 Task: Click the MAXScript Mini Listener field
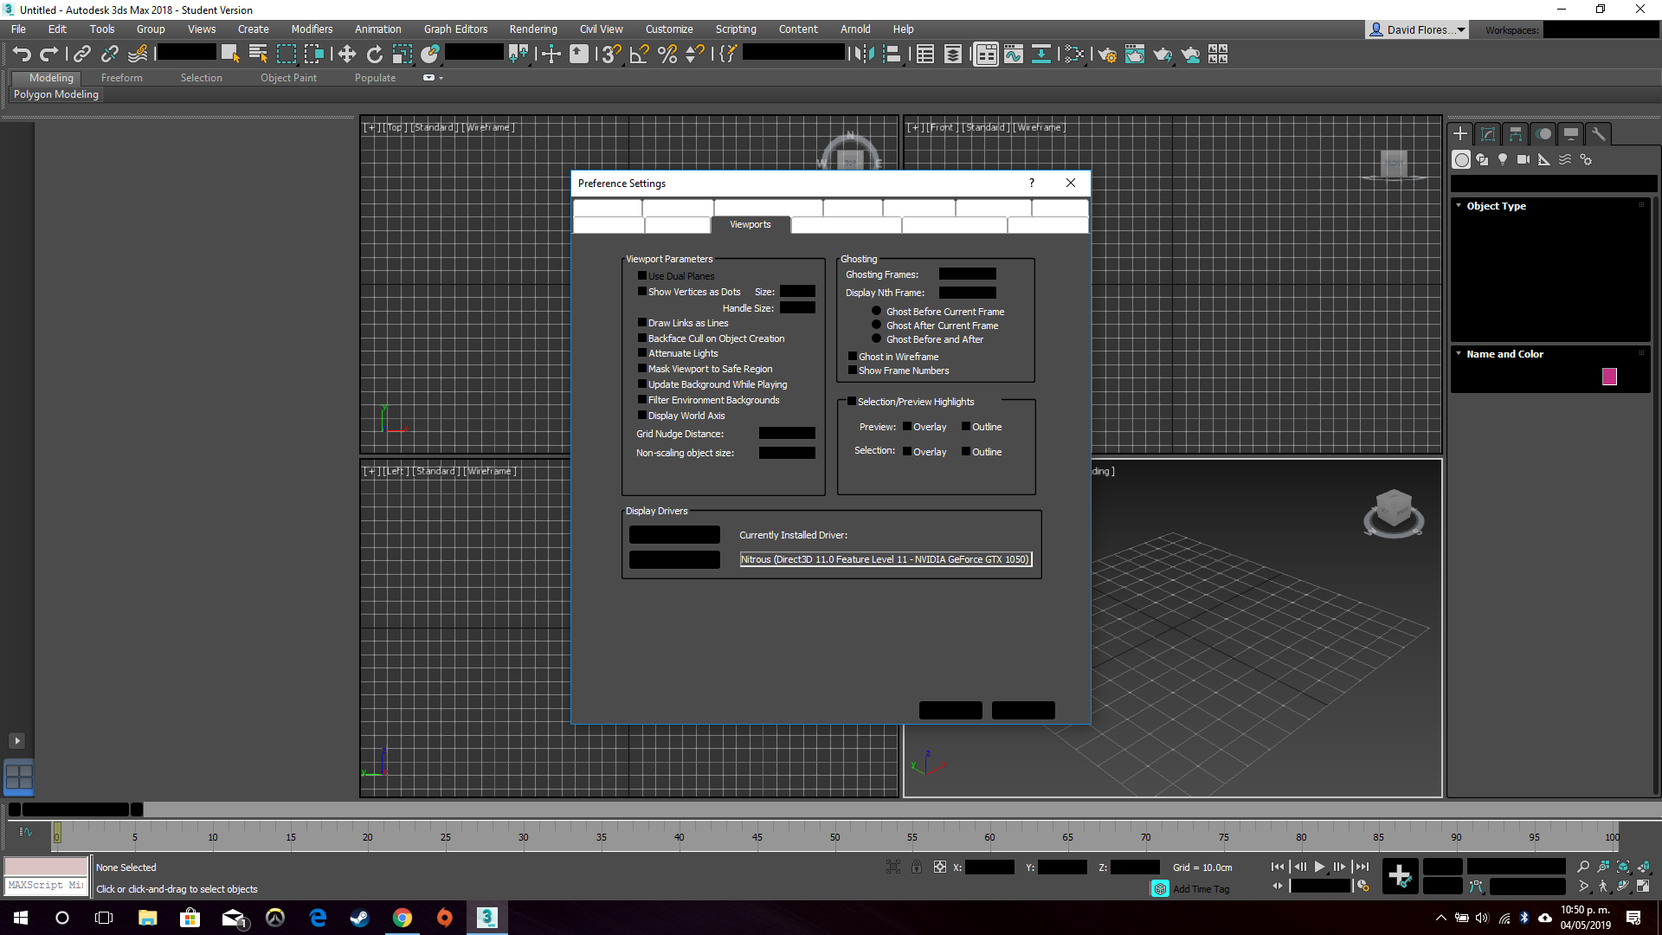point(45,885)
